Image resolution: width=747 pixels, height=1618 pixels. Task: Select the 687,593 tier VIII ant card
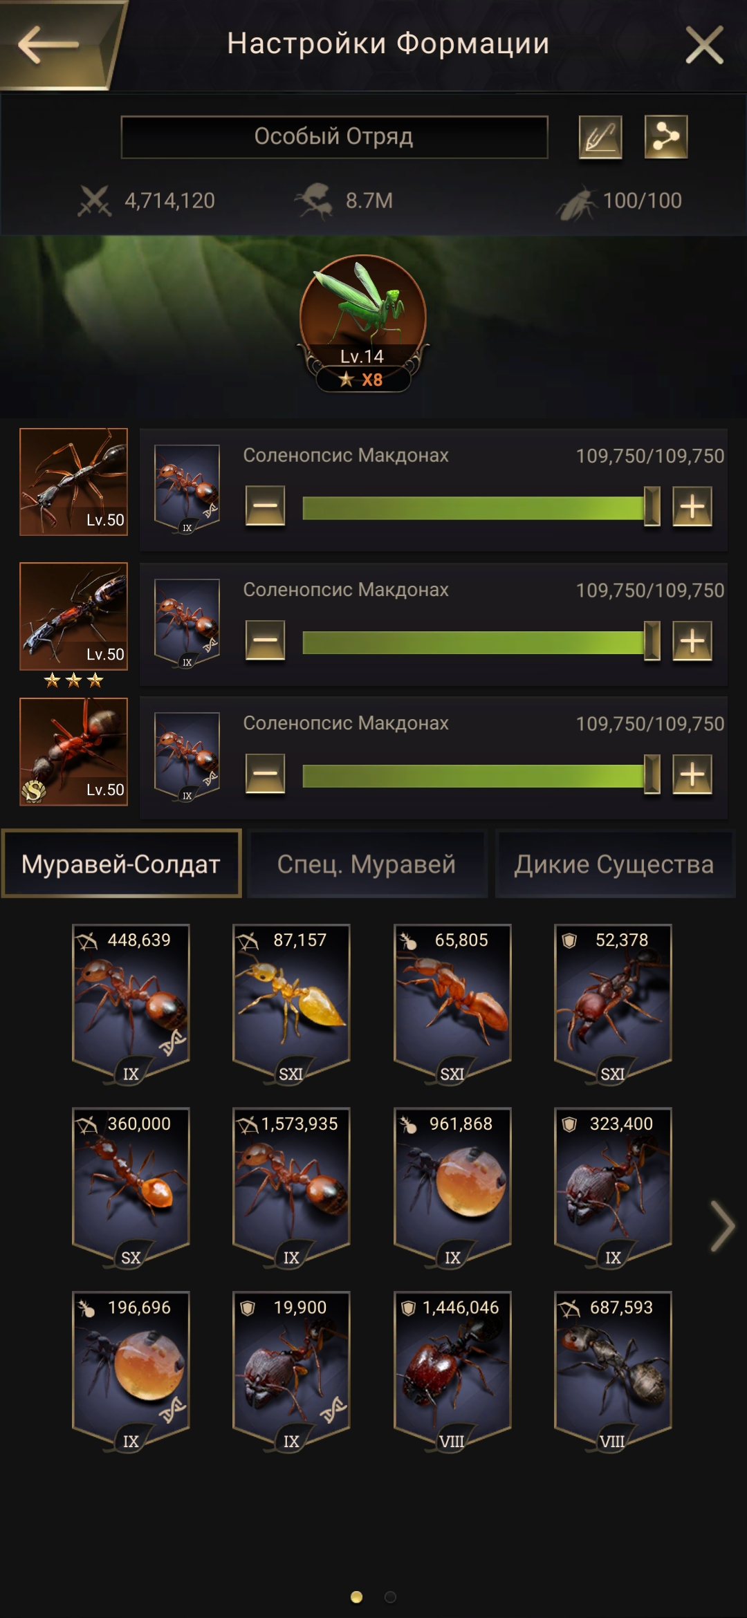click(613, 1372)
